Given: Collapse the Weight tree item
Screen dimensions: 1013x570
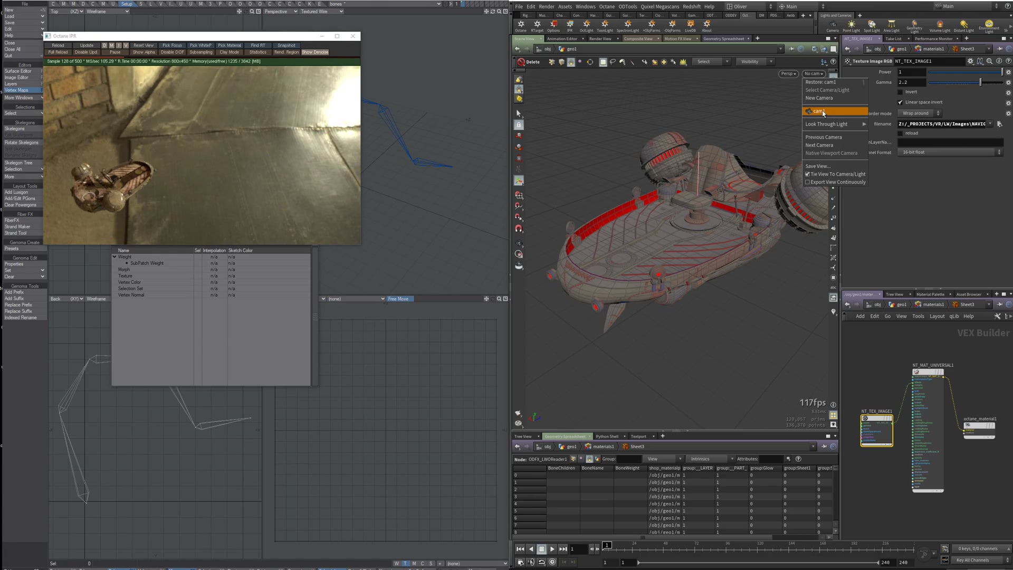Looking at the screenshot, I should [114, 257].
